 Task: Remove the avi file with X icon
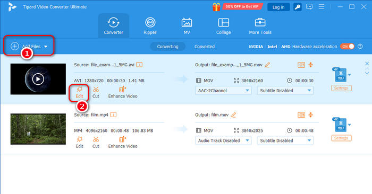[x=367, y=64]
